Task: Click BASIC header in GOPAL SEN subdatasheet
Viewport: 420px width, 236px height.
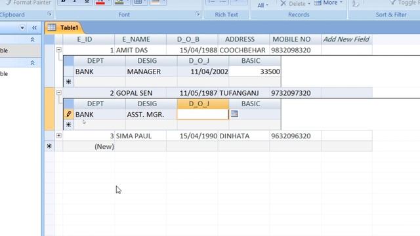Action: [255, 104]
